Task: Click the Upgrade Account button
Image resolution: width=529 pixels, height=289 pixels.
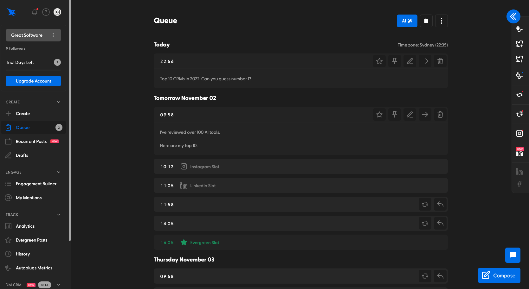Action: 33,81
